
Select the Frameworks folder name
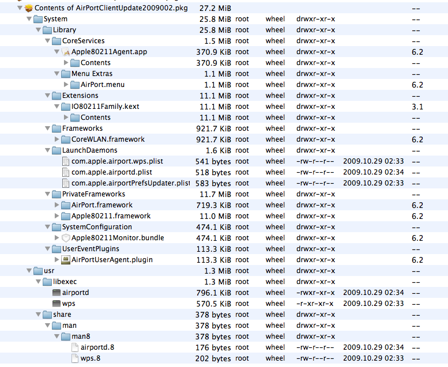pyautogui.click(x=82, y=128)
